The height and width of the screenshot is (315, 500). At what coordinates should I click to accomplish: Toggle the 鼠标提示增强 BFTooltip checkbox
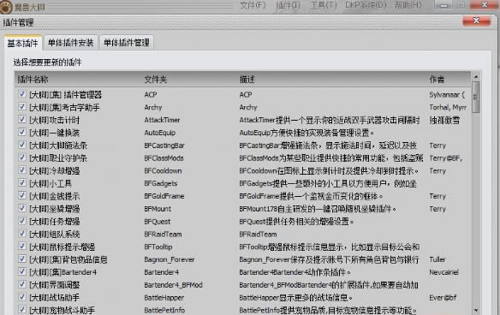[21, 247]
